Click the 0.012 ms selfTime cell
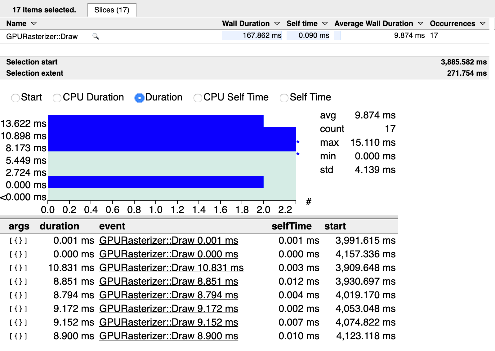This screenshot has height=351, width=495. coord(299,281)
